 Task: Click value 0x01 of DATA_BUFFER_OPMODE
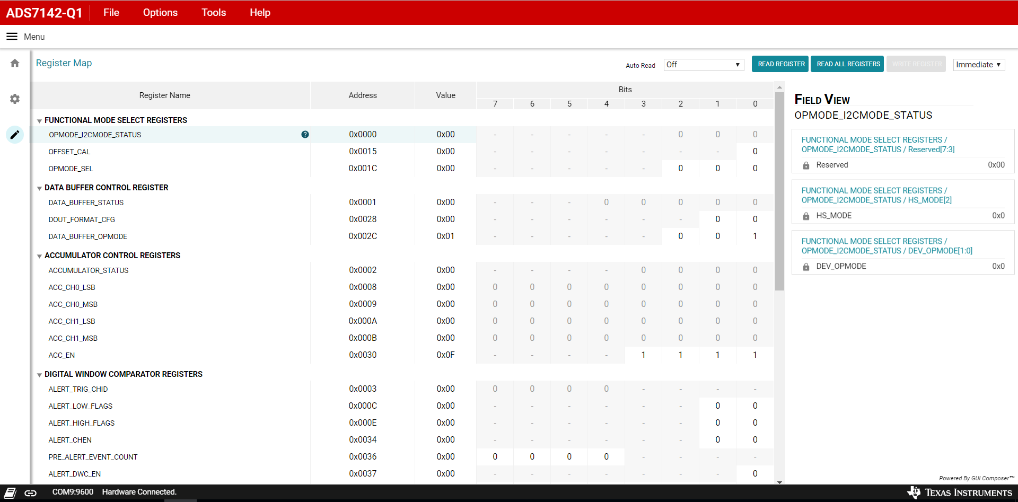445,236
